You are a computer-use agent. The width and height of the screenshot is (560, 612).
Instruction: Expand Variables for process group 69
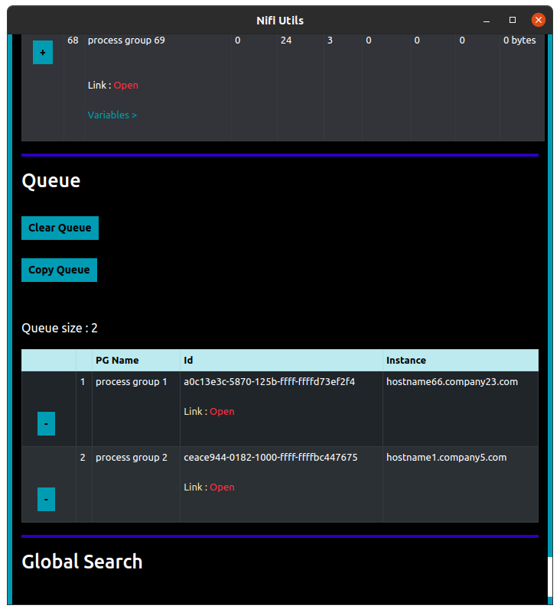click(x=112, y=115)
